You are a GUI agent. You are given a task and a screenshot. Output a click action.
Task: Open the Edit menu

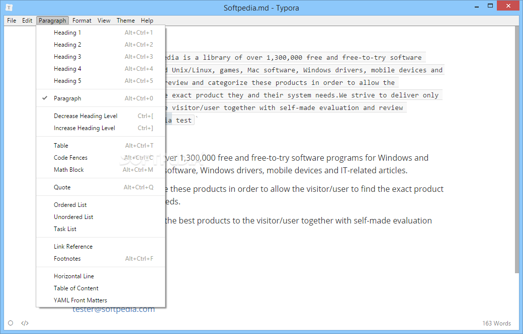(27, 20)
